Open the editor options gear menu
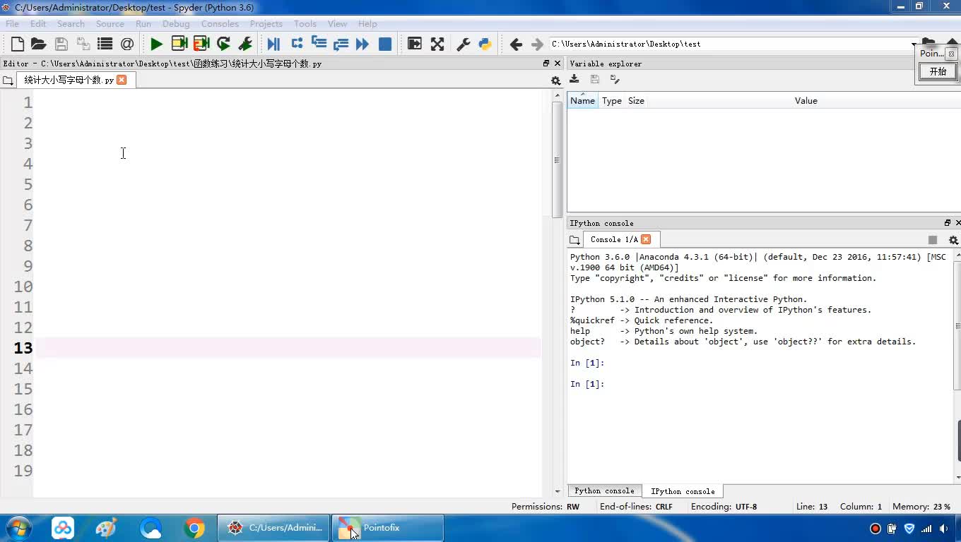The image size is (961, 542). pyautogui.click(x=555, y=80)
